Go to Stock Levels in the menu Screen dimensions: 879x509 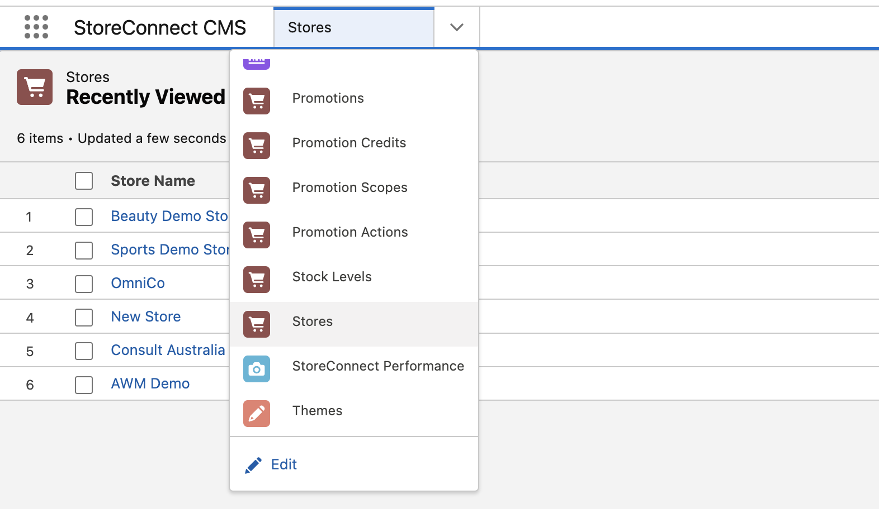(354, 280)
